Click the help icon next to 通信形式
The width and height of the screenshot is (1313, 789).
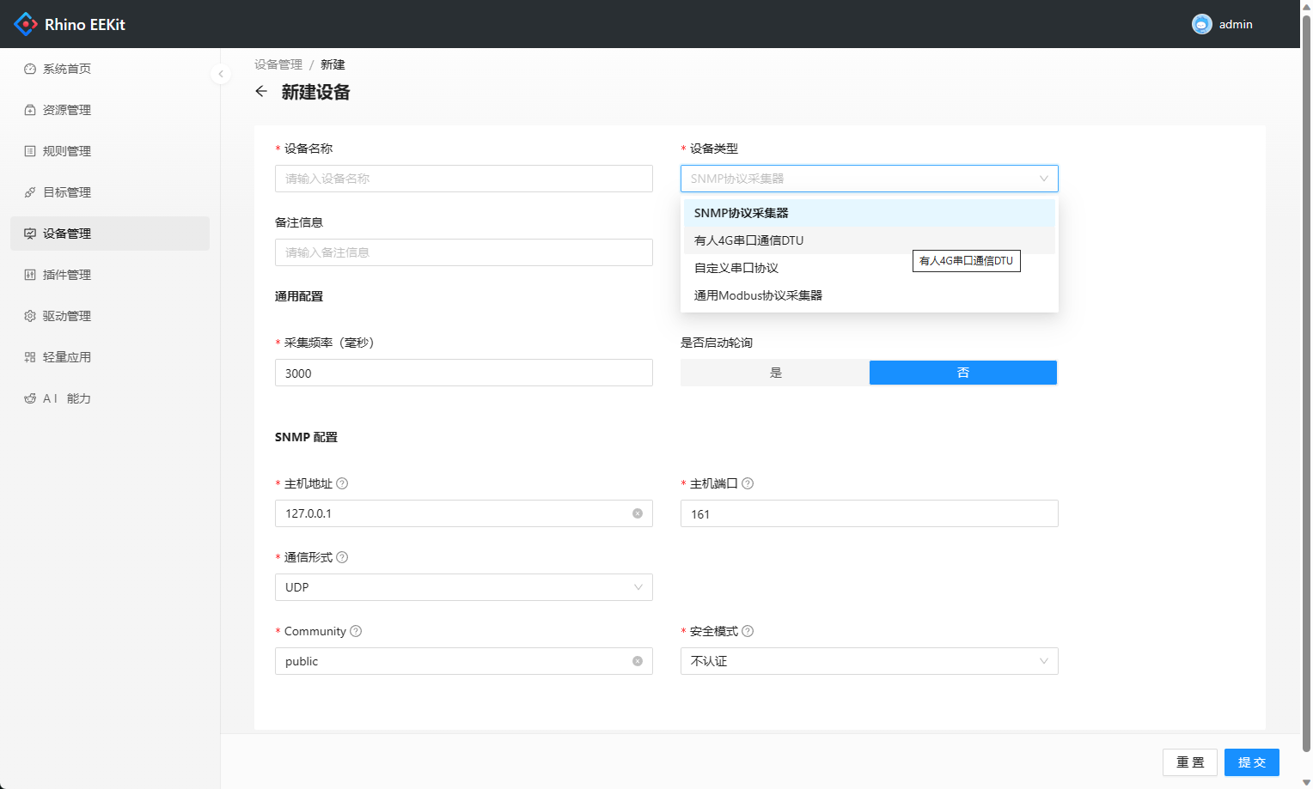coord(342,557)
